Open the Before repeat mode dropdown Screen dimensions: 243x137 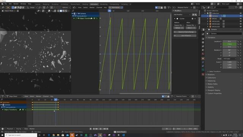[x=179, y=25]
